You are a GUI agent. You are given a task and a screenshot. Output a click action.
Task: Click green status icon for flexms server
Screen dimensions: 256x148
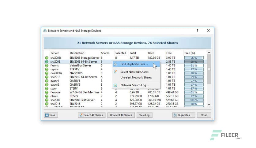[47, 65]
